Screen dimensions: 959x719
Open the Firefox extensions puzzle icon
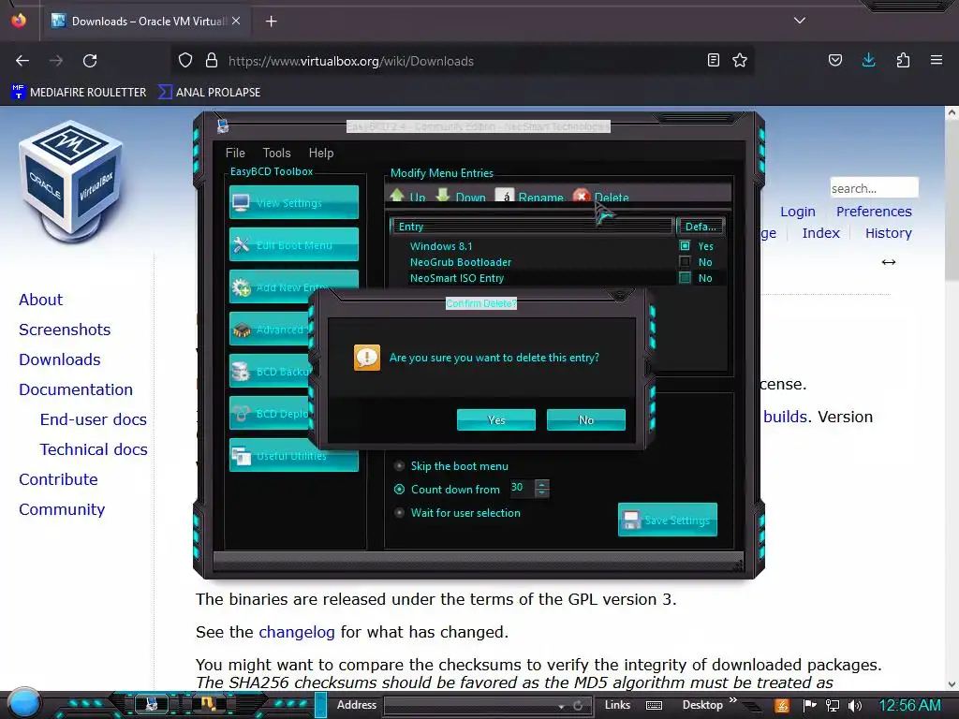[x=903, y=61]
